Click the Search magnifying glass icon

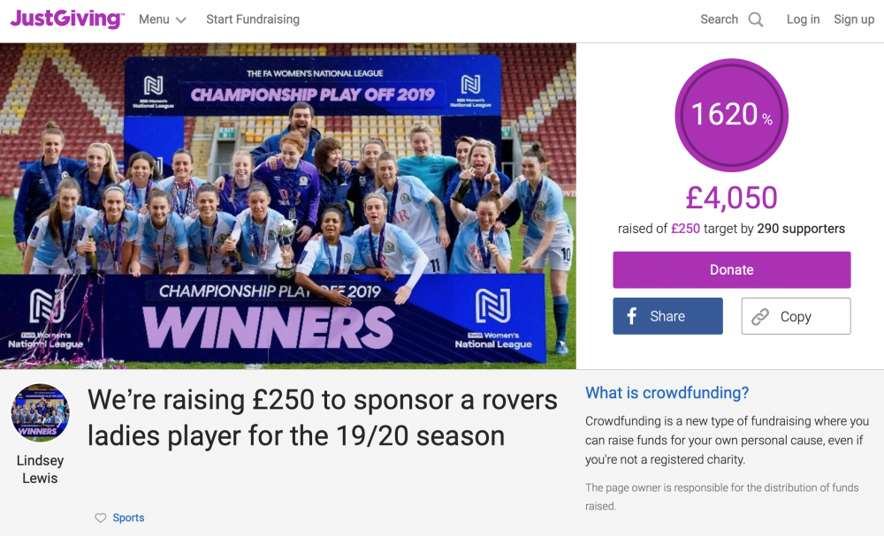[756, 19]
